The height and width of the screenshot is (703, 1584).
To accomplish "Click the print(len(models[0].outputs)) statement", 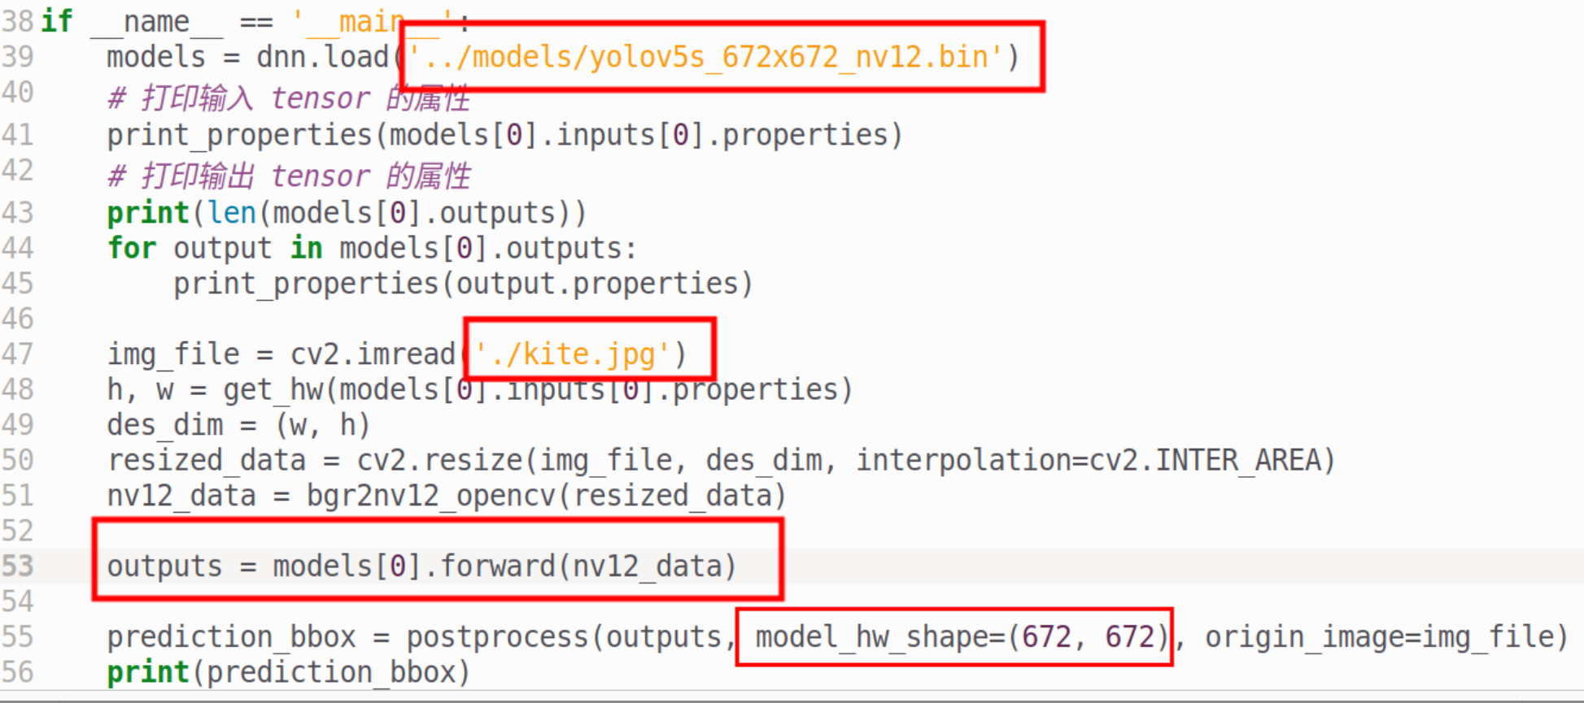I will [x=346, y=213].
